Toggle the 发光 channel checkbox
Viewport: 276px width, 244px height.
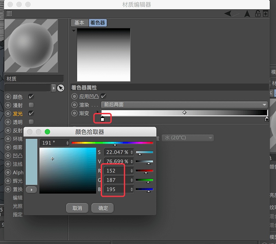pos(31,114)
